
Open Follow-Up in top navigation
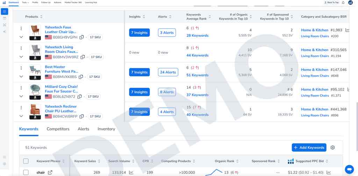click(x=46, y=2)
